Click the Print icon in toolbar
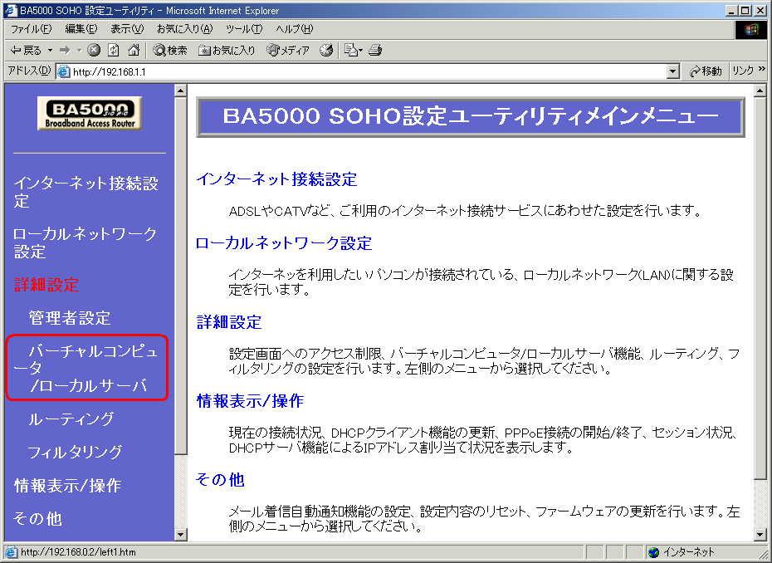The image size is (772, 563). tap(375, 50)
